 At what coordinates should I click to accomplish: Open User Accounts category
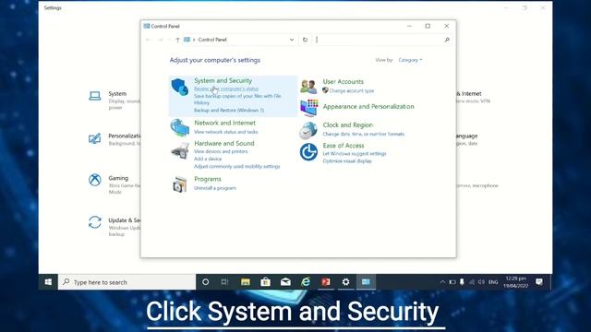[x=343, y=82]
